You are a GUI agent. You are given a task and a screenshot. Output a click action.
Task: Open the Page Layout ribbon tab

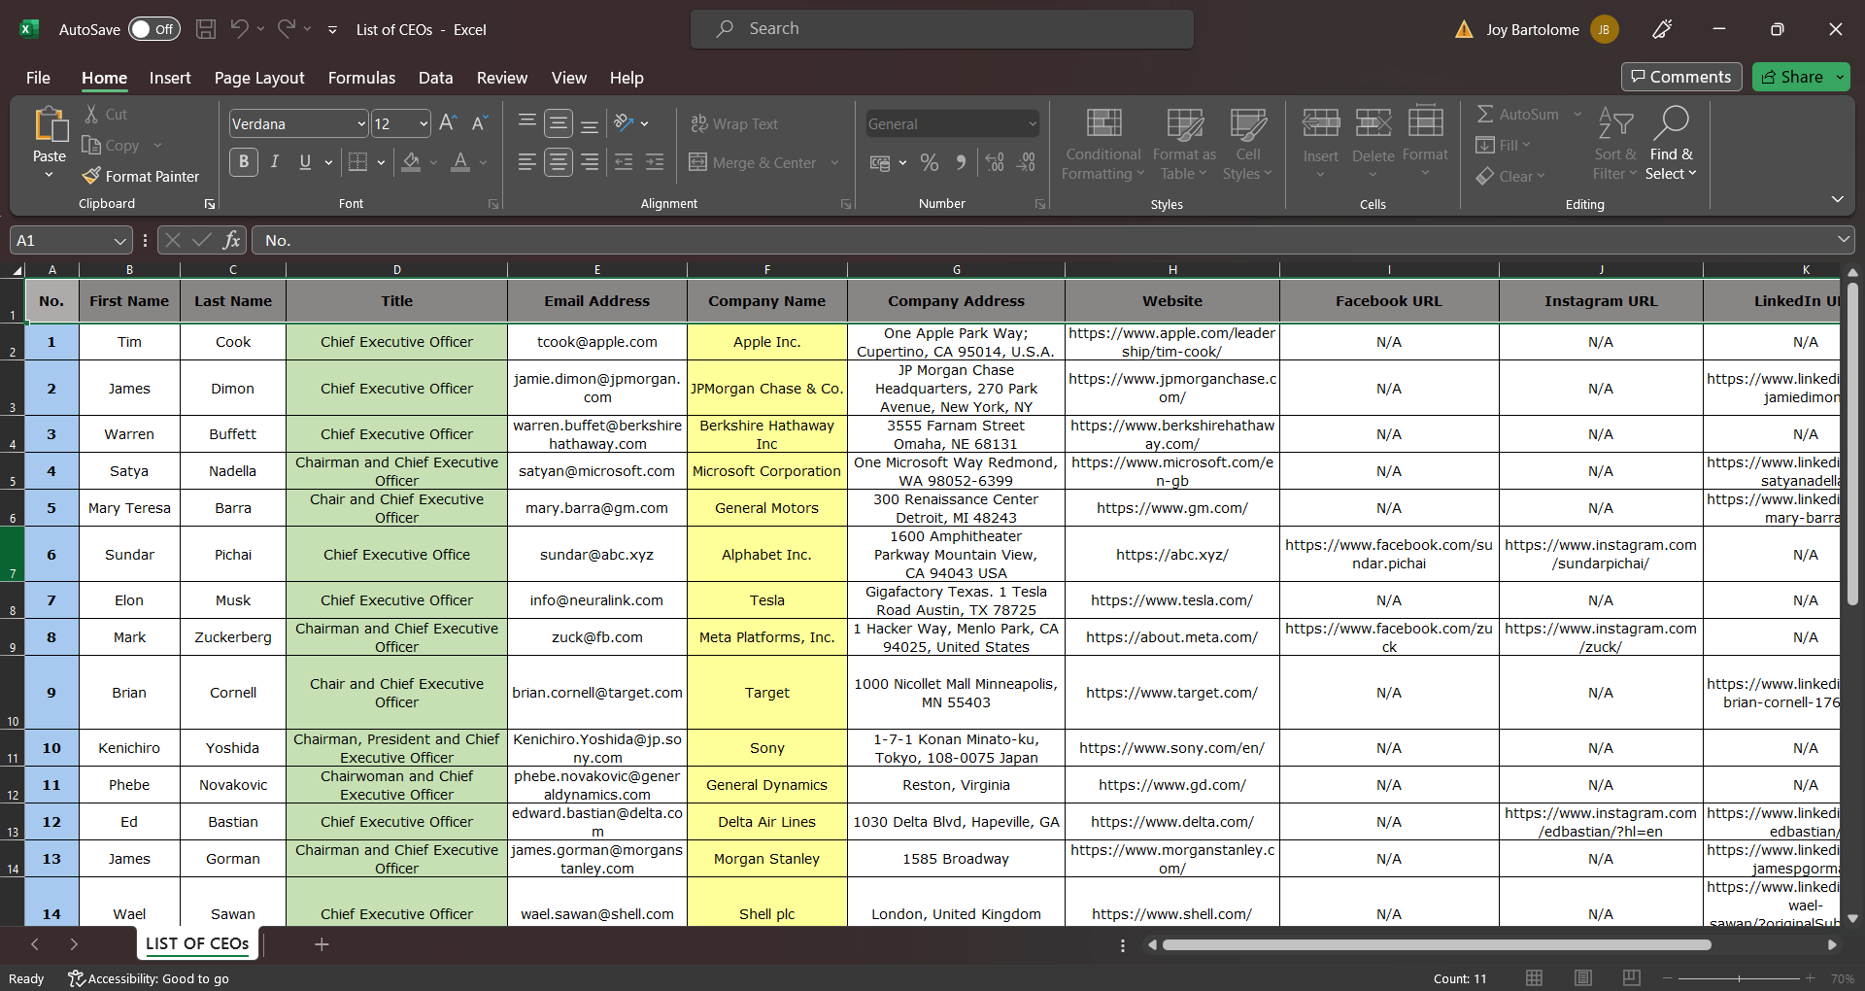(x=259, y=78)
